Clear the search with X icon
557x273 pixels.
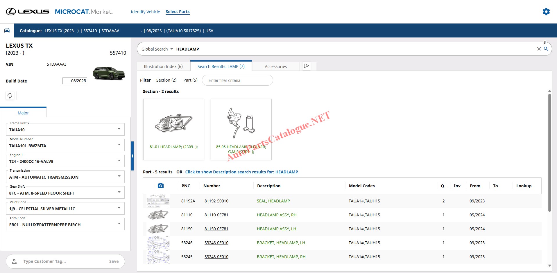tap(539, 49)
